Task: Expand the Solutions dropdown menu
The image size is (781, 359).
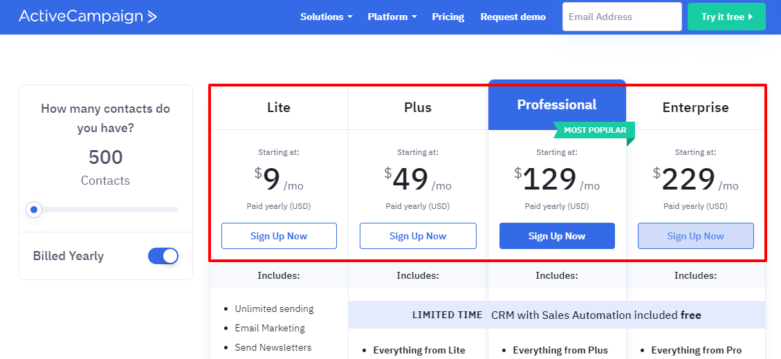Action: [326, 17]
